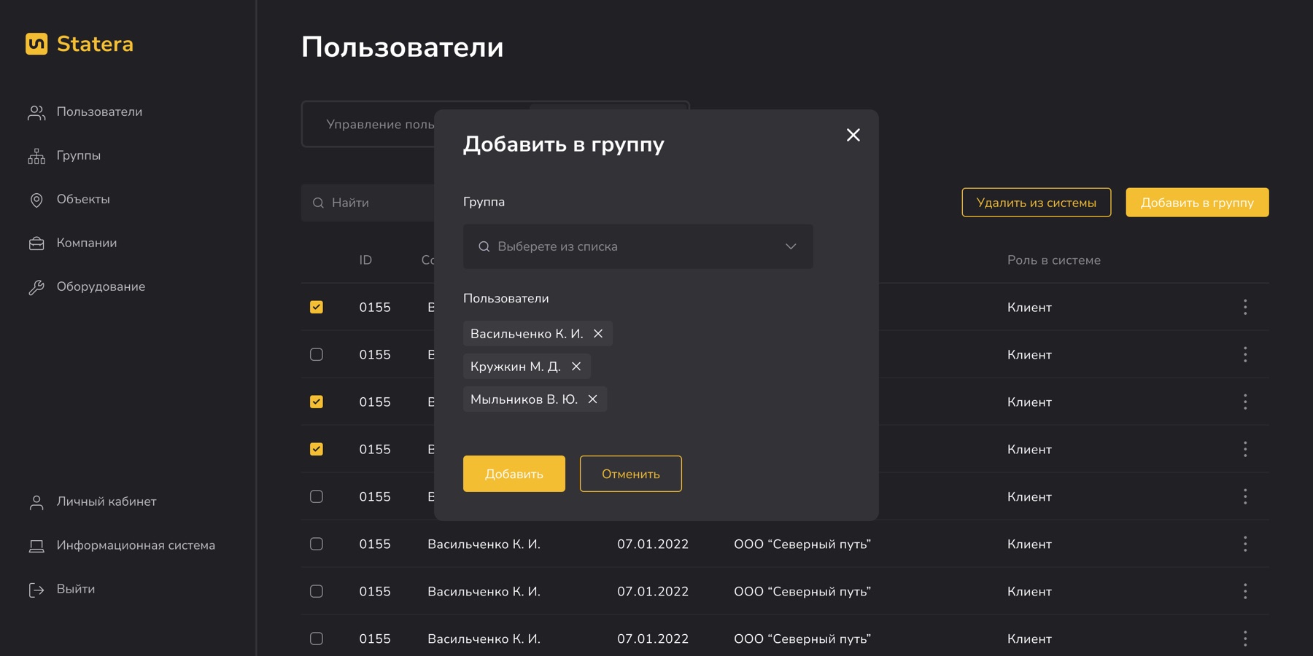
Task: Close the Добавить в группу dialog
Action: (x=853, y=135)
